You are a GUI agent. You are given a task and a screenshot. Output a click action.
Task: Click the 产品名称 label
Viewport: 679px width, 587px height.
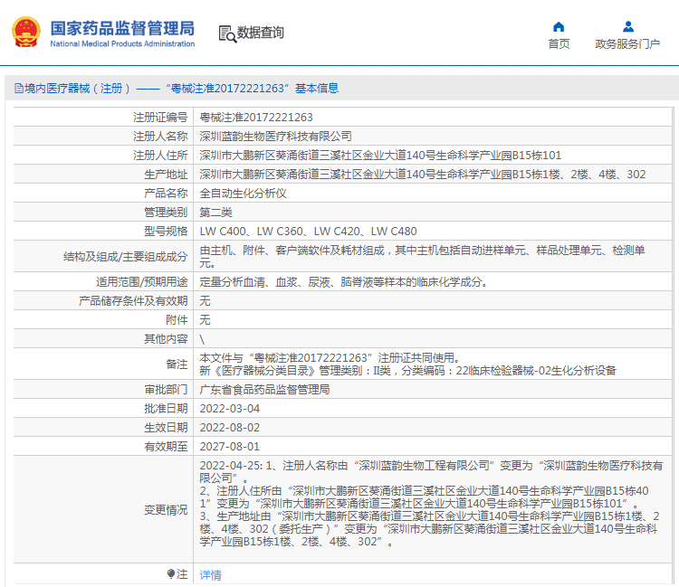(166, 194)
